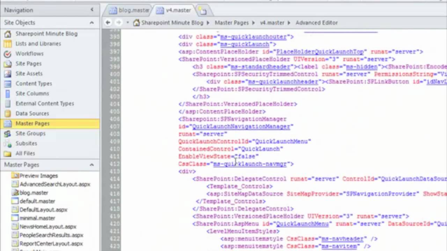Click the QuickLaunchNavigationManager id value in code
Screen dimensions: 447x251
click(241, 127)
